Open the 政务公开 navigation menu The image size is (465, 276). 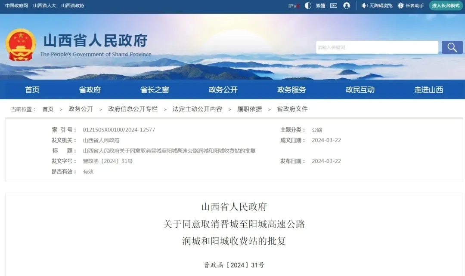(x=223, y=90)
